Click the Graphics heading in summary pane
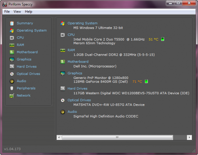Viewport: 198px width, 155px height. [75, 73]
